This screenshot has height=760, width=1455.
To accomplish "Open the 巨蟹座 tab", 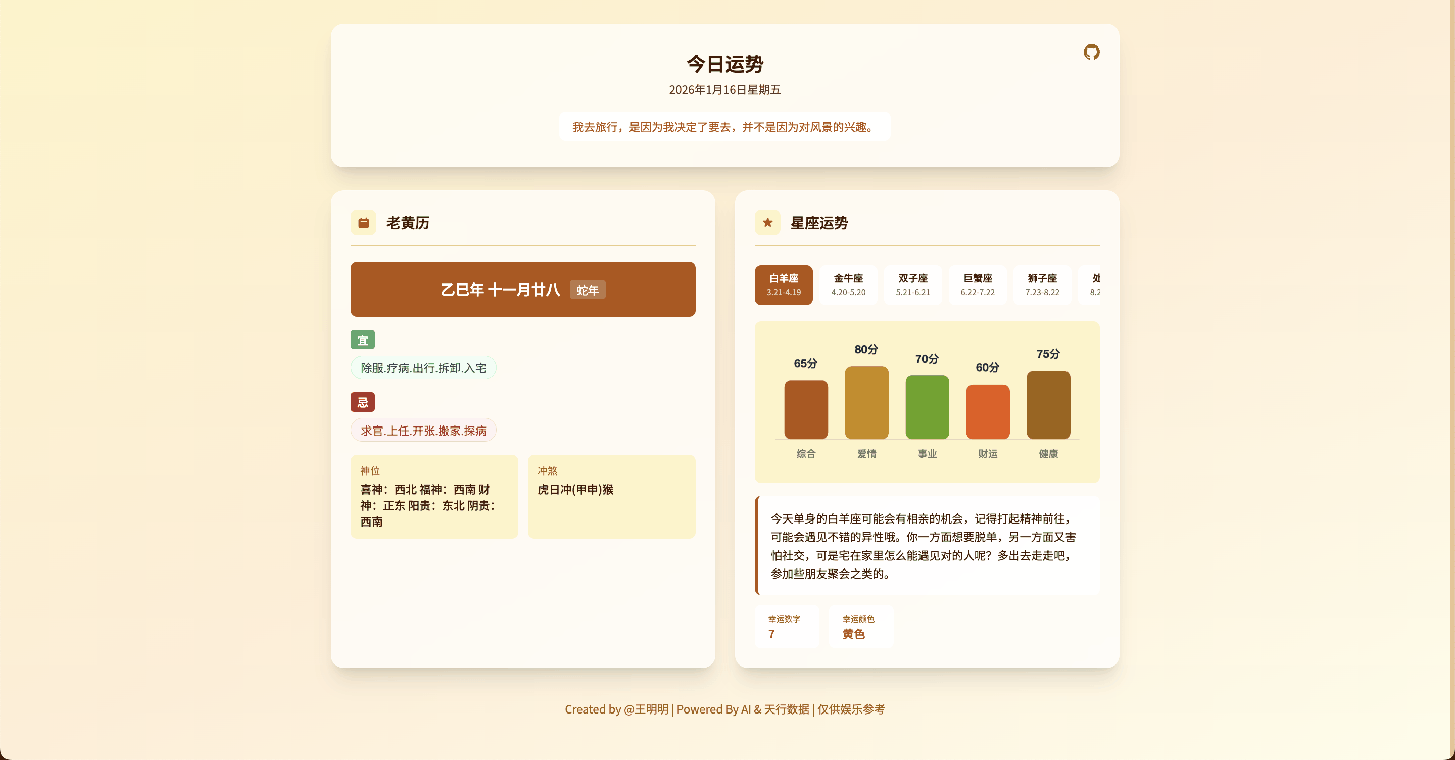I will 977,285.
